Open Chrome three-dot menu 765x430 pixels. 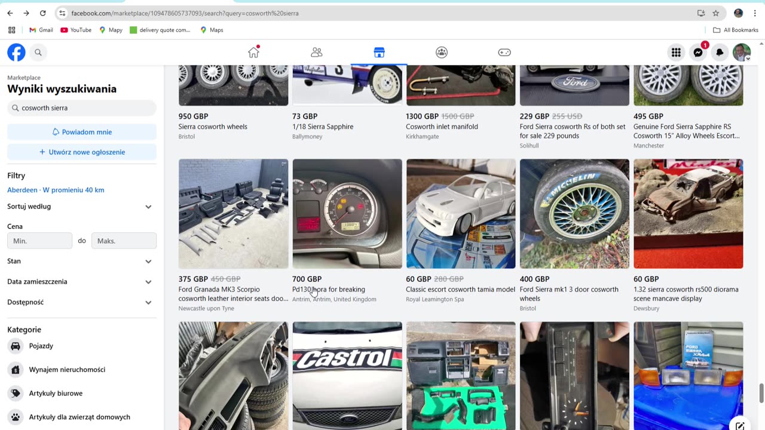coord(755,13)
